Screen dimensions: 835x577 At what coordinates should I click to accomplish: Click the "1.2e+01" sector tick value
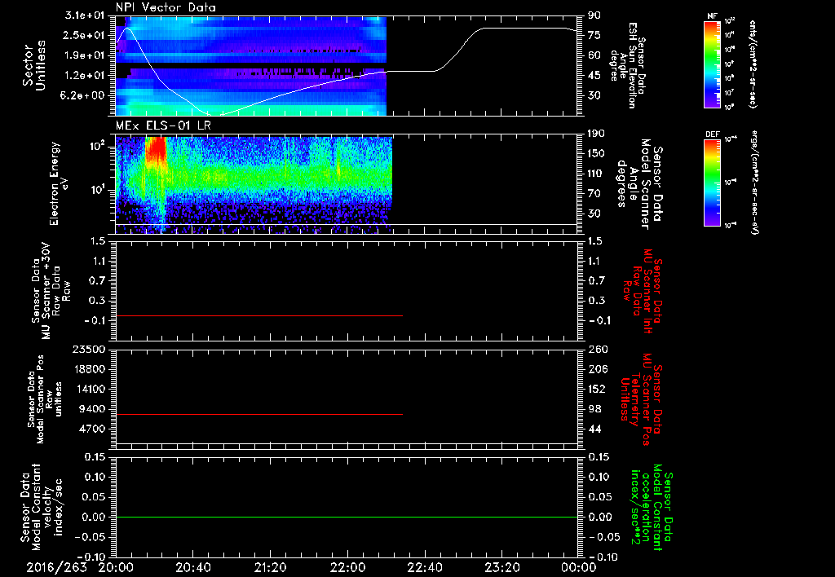(x=84, y=75)
